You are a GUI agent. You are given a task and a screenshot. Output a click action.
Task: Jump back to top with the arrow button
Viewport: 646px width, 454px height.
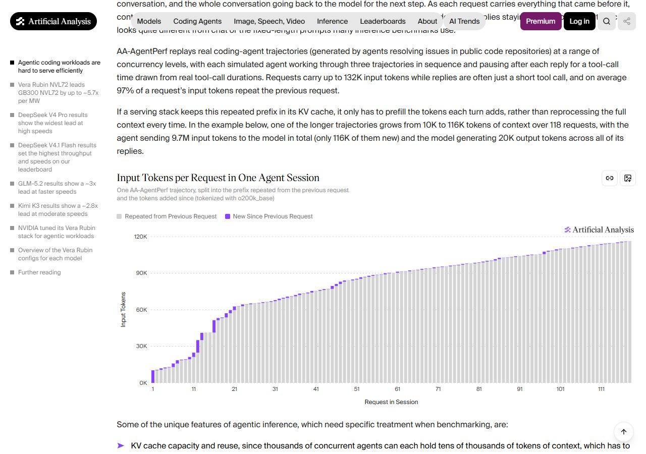click(x=624, y=432)
